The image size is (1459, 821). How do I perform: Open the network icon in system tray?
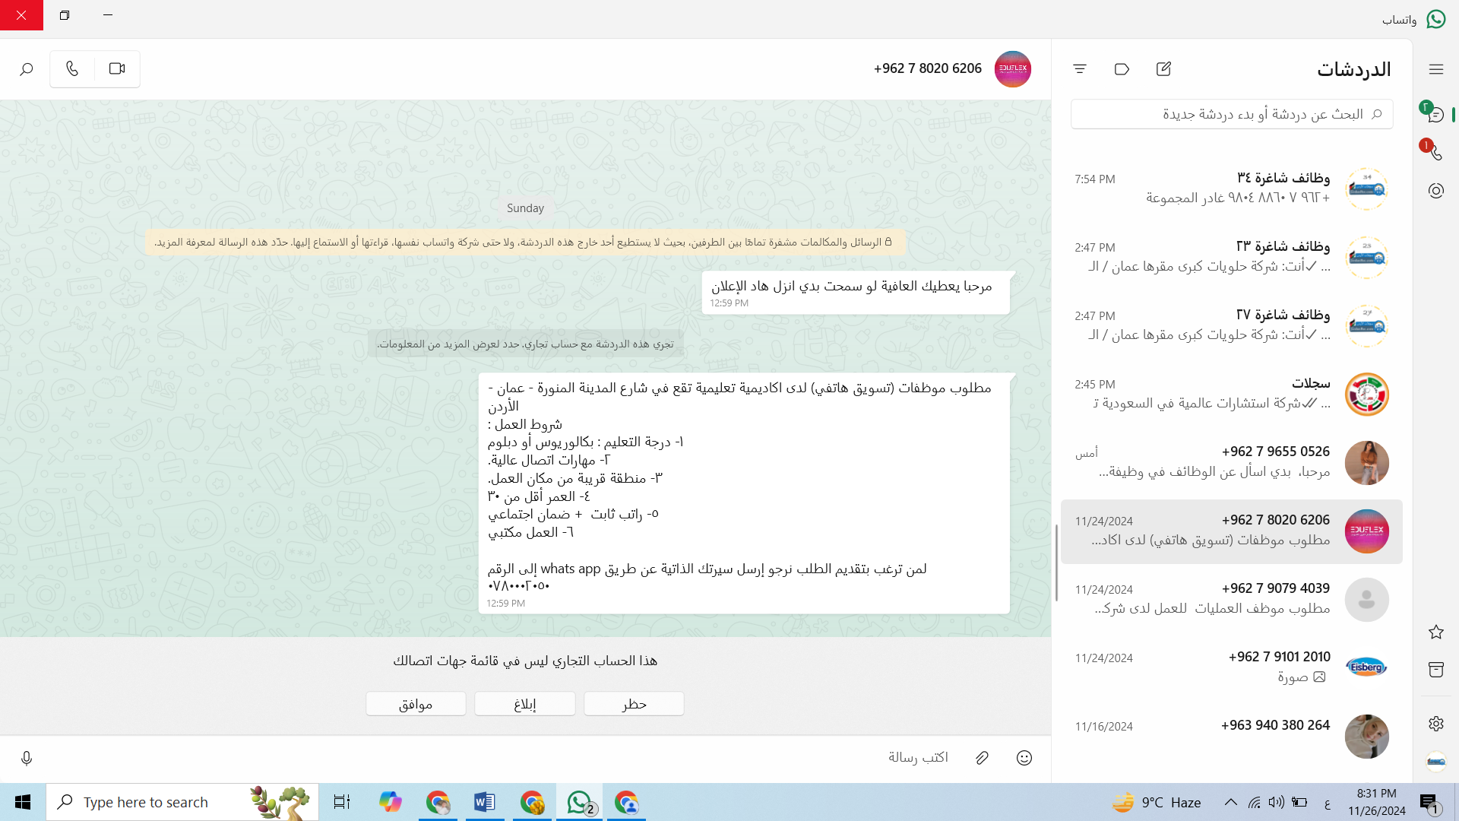coord(1255,802)
